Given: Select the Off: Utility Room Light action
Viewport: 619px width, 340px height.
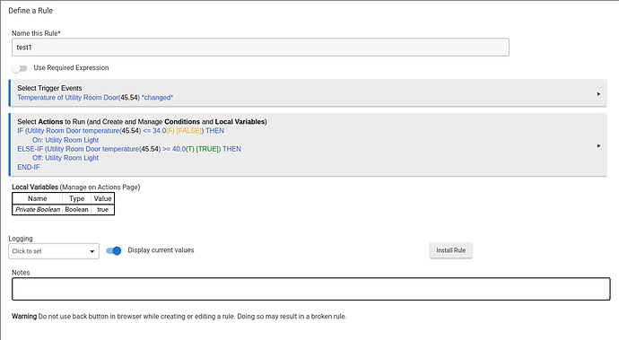Looking at the screenshot, I should click(x=65, y=158).
